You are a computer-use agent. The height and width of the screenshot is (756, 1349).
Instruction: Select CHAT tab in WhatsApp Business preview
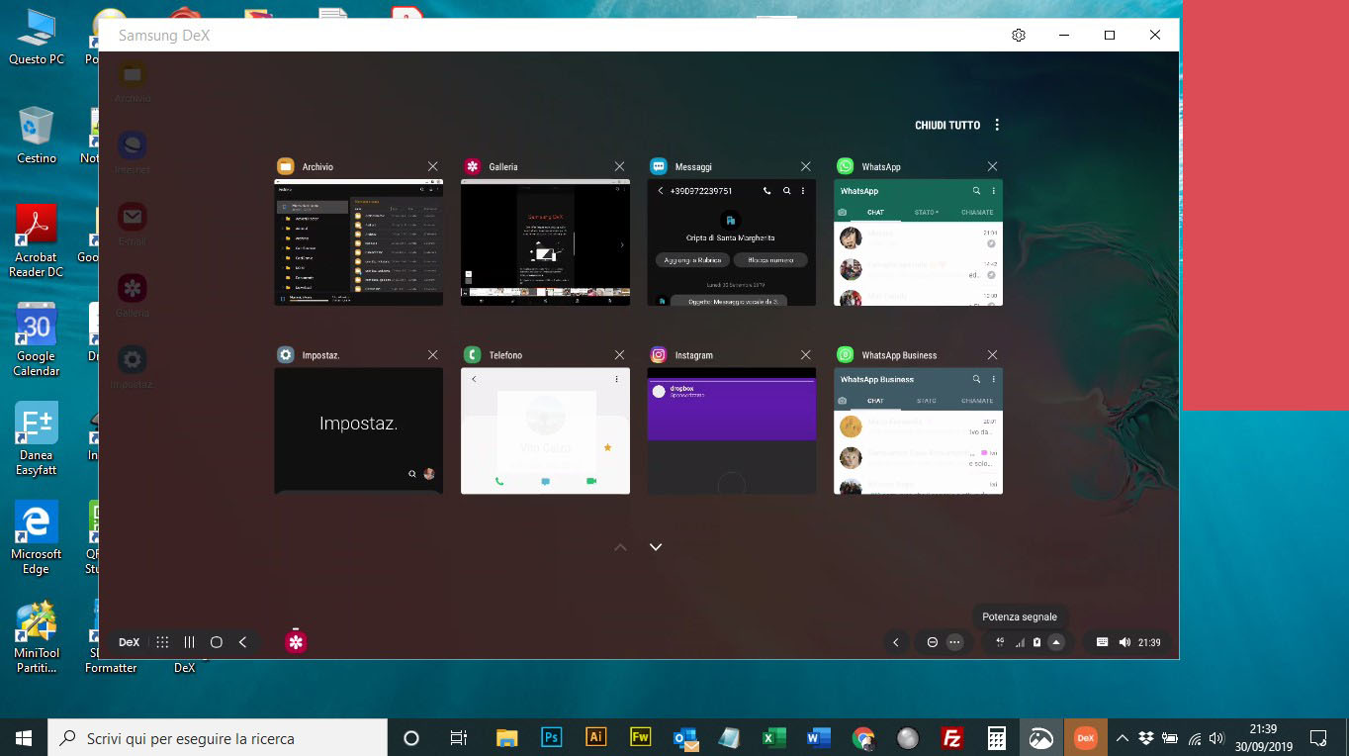875,401
